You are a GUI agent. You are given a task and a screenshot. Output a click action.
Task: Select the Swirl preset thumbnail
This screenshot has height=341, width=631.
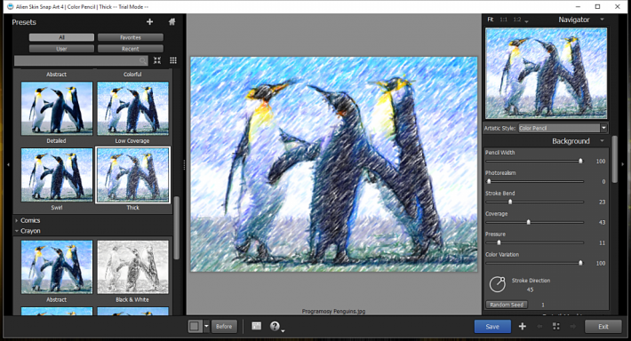pyautogui.click(x=57, y=175)
